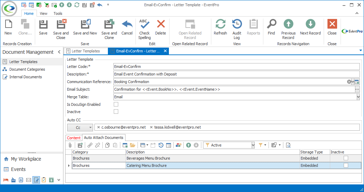Check Inactive for Beverages Menu Brochure row
The width and height of the screenshot is (364, 192).
[x=346, y=158]
